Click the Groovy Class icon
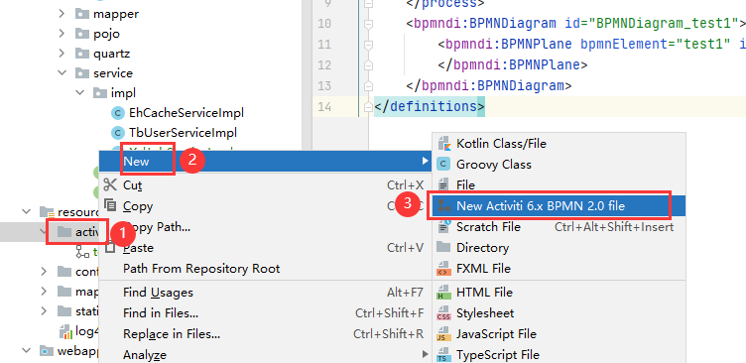The width and height of the screenshot is (746, 363). point(443,164)
